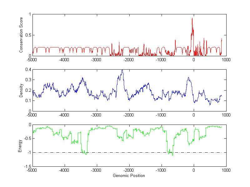Select the 1000 tick below Conservation plot
250x187 pixels.
pyautogui.click(x=226, y=59)
